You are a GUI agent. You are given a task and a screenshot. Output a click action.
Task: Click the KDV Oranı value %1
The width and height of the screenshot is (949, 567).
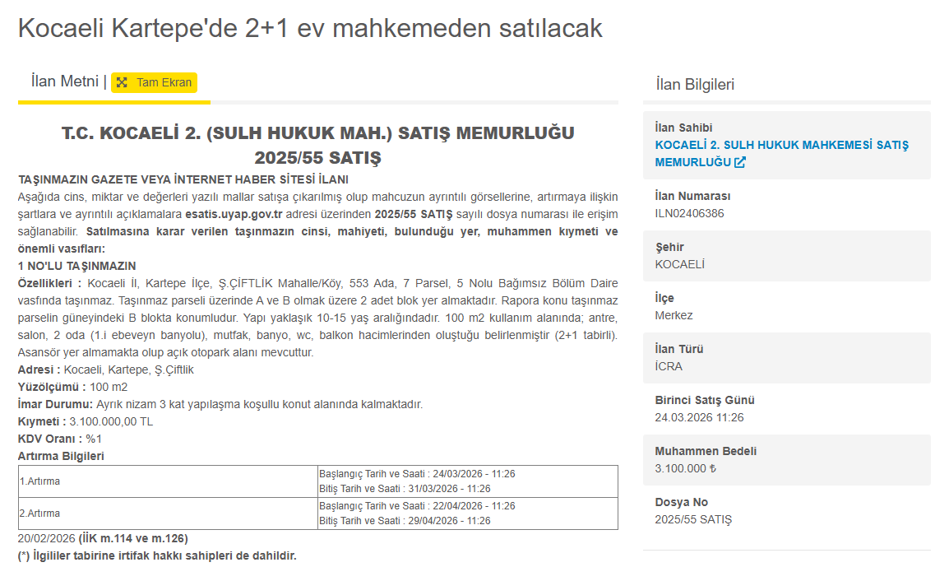coord(94,439)
